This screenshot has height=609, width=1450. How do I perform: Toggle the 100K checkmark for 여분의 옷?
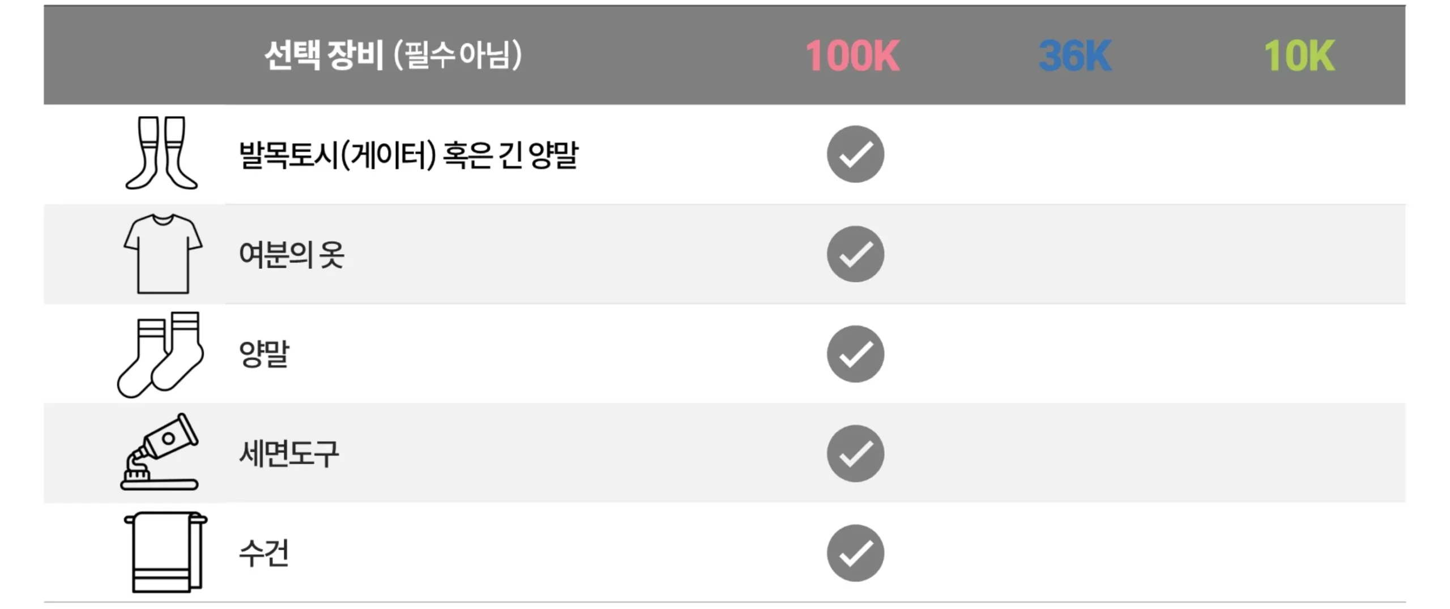tap(855, 254)
